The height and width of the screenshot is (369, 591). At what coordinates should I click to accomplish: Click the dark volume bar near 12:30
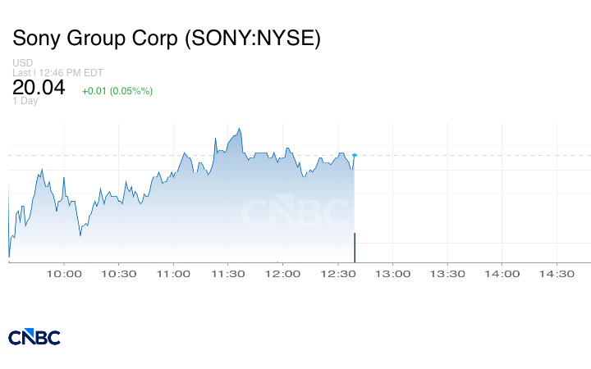pyautogui.click(x=355, y=248)
